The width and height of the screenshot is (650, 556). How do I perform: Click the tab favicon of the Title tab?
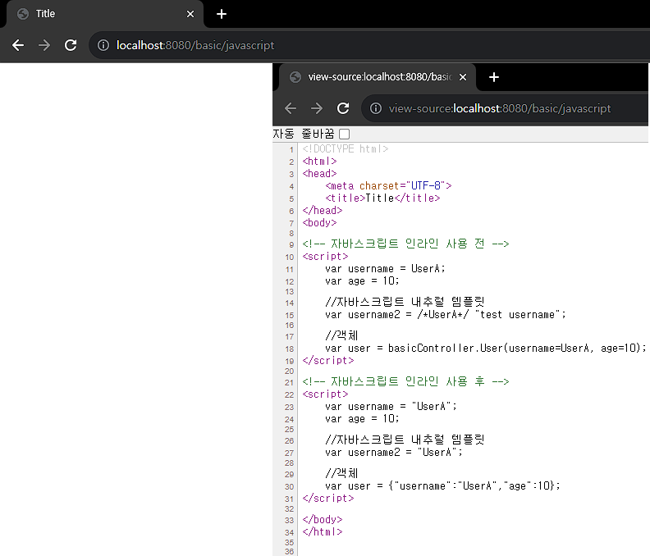(x=23, y=14)
